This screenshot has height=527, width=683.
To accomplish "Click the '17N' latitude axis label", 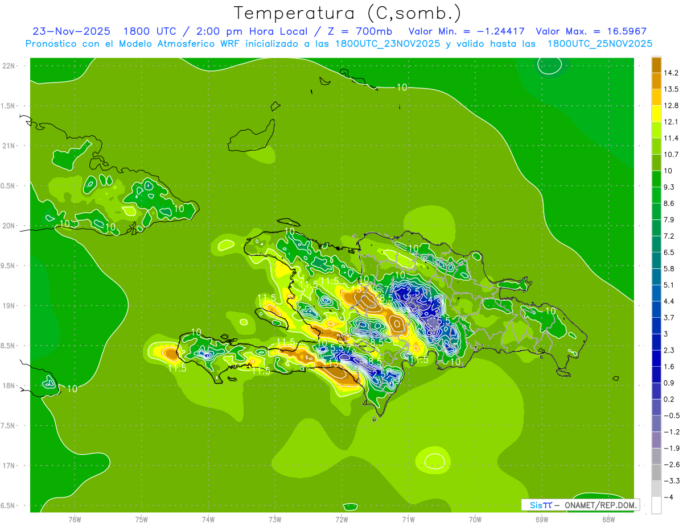I will (x=9, y=466).
